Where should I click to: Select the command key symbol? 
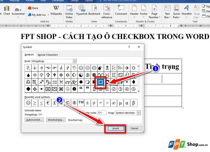pos(61,89)
